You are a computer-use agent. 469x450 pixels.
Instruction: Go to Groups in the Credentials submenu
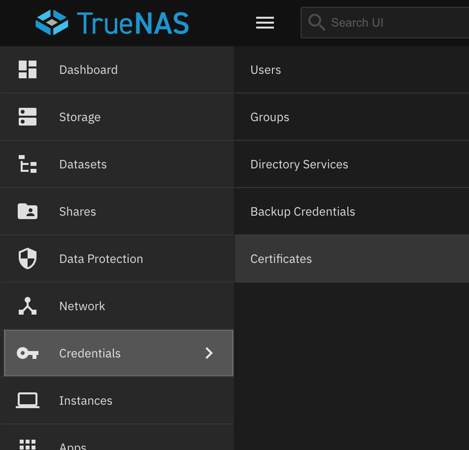click(269, 117)
